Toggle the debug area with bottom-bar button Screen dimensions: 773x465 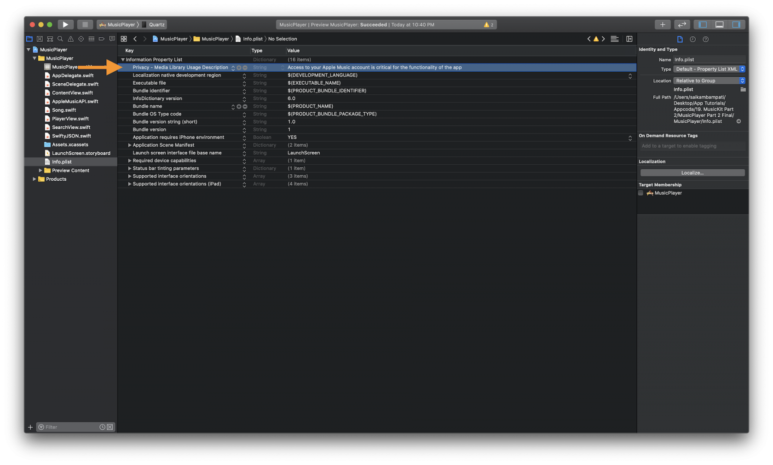tap(719, 24)
